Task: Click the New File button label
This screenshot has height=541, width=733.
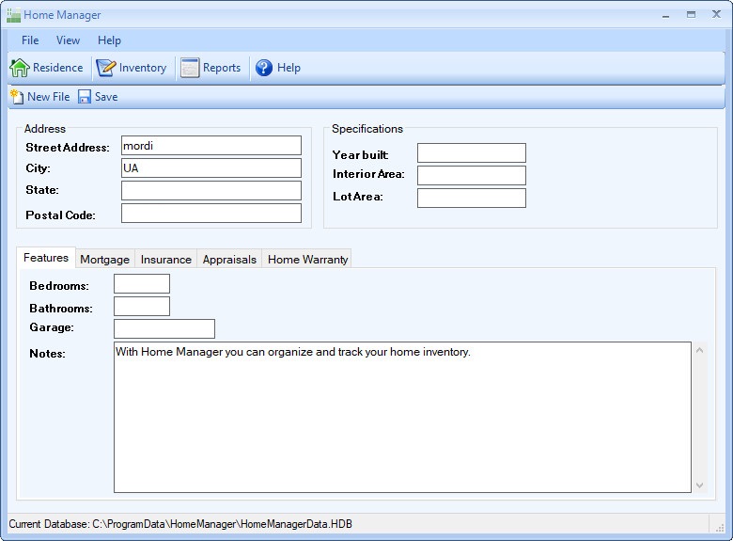Action: click(x=48, y=97)
